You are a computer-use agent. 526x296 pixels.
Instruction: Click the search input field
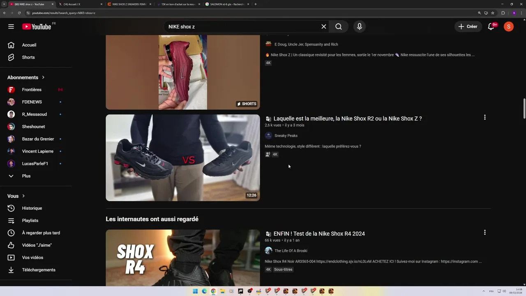pos(242,27)
